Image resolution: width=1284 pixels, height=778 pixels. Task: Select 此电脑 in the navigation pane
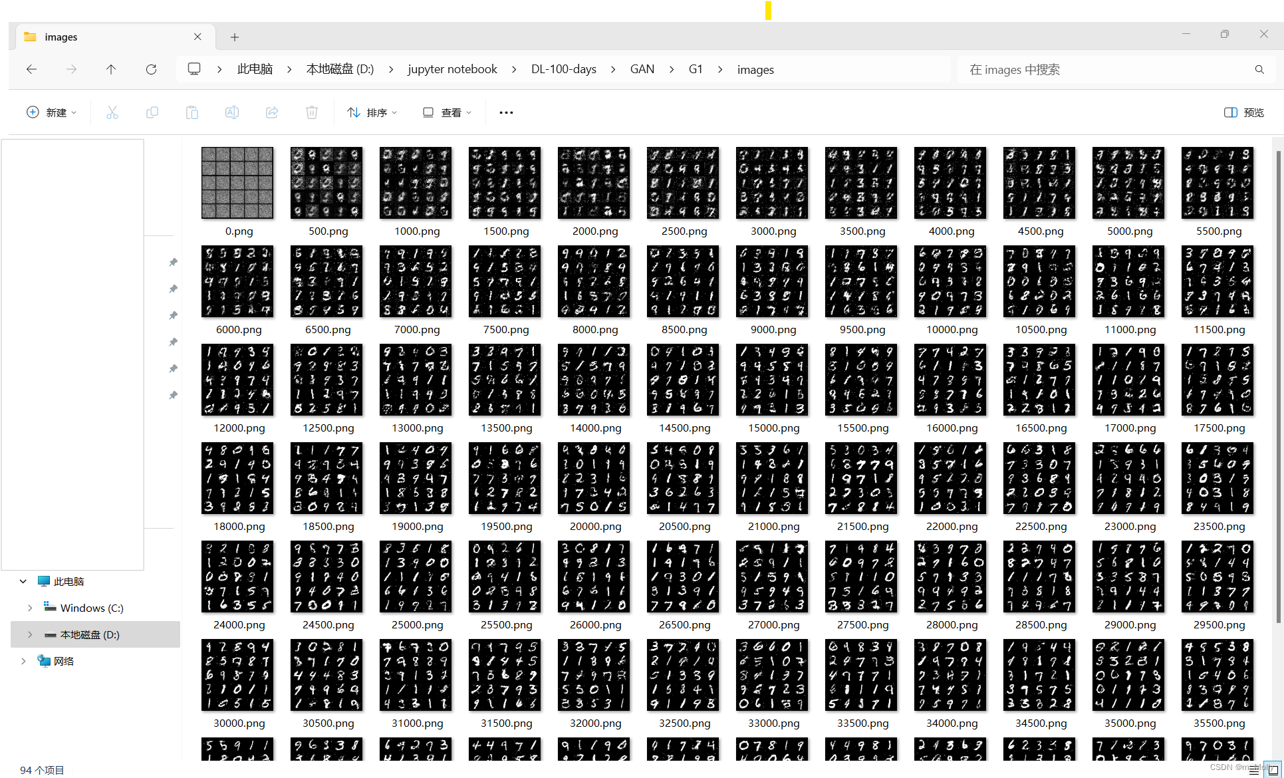click(x=68, y=581)
